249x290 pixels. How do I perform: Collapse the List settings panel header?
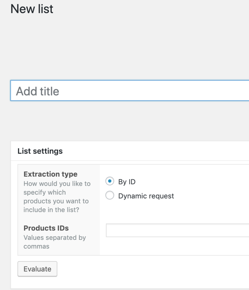tap(130, 151)
